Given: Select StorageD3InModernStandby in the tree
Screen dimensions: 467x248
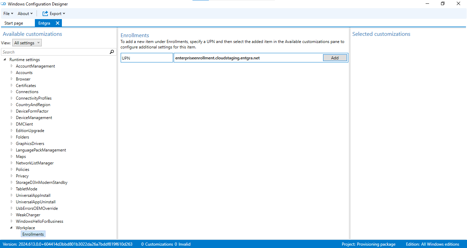Looking at the screenshot, I should (42, 183).
